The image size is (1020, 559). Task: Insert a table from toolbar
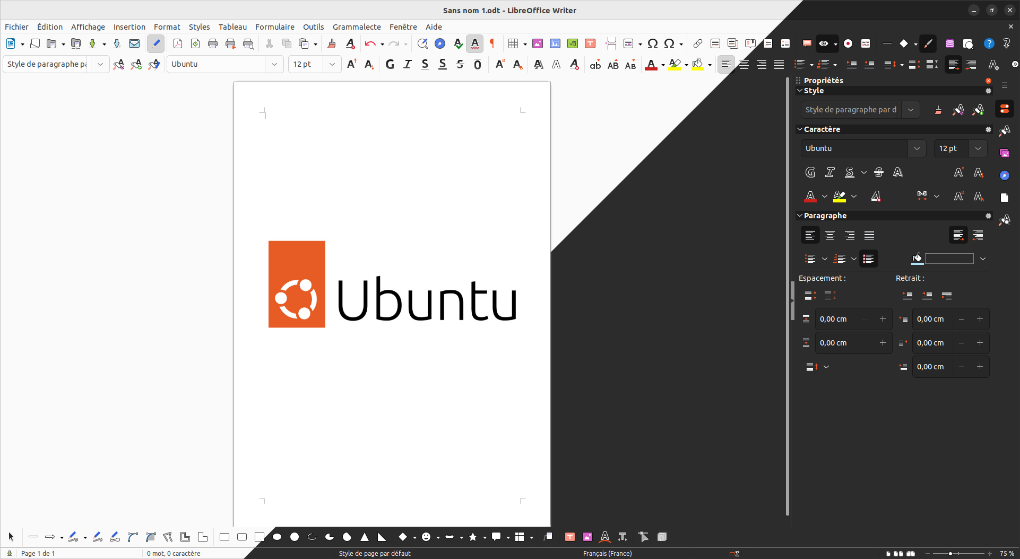coord(513,43)
